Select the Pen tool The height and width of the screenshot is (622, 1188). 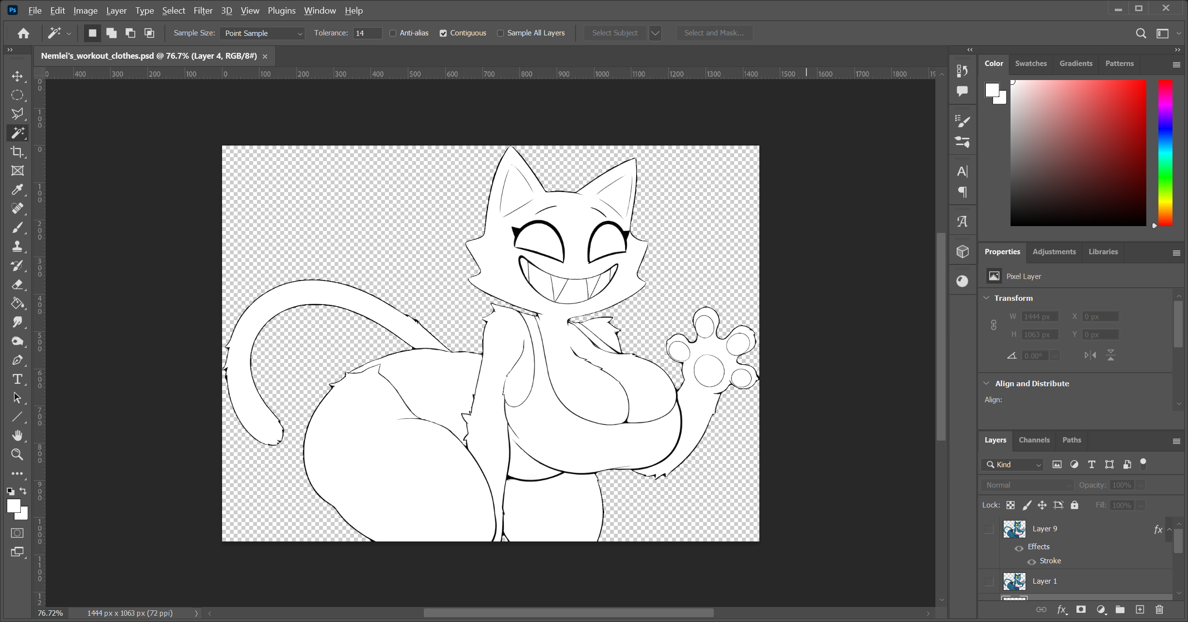17,360
